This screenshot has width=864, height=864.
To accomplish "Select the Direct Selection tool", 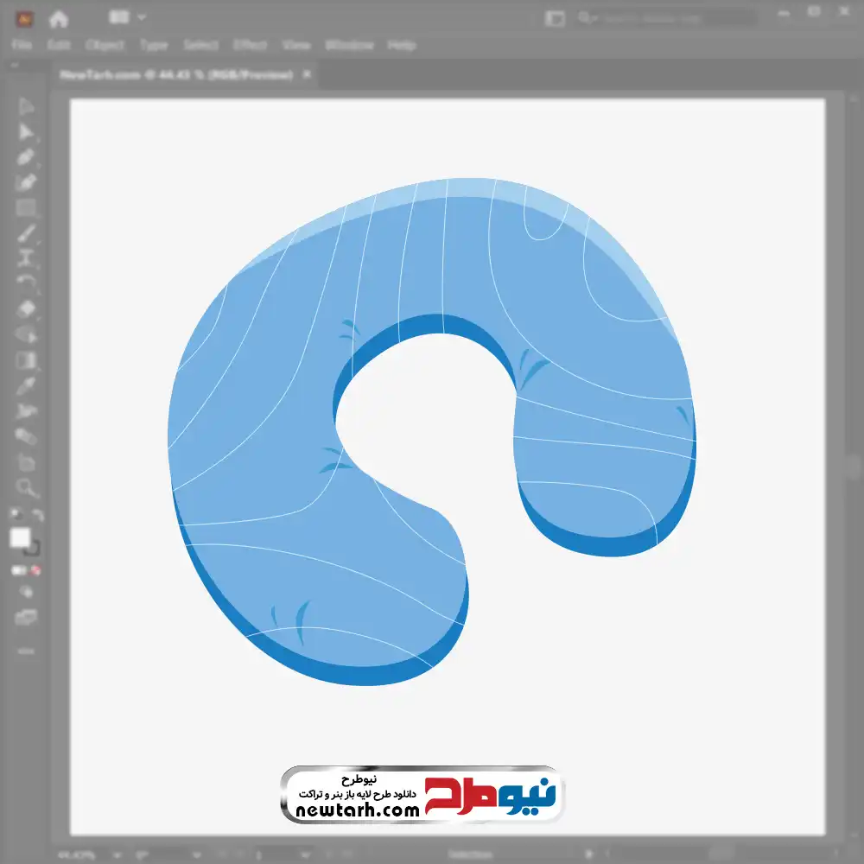I will (26, 132).
